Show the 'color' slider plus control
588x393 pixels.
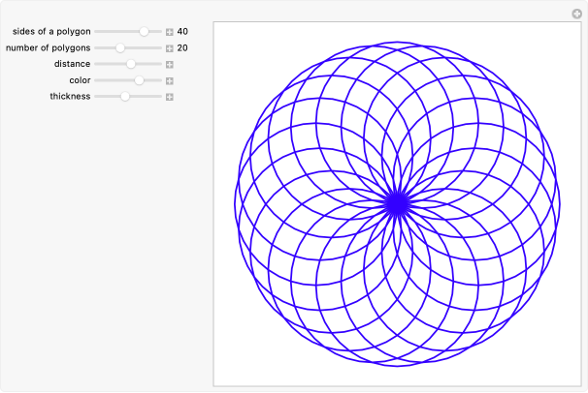tap(170, 80)
